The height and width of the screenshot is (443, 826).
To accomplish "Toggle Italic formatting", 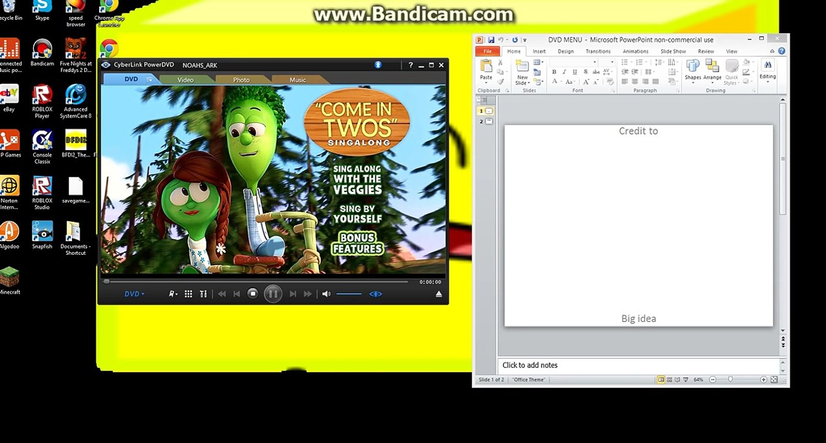I will (563, 72).
